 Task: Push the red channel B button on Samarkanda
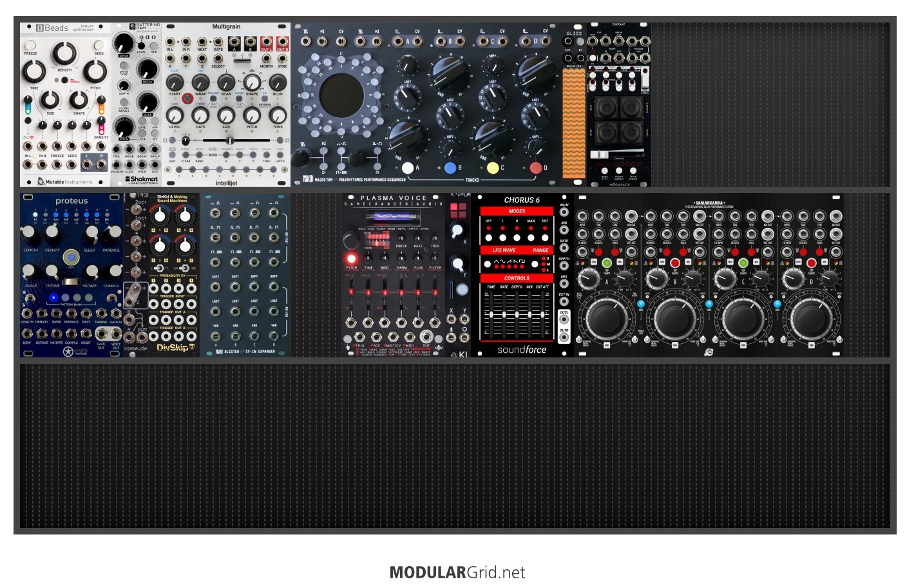pyautogui.click(x=674, y=263)
